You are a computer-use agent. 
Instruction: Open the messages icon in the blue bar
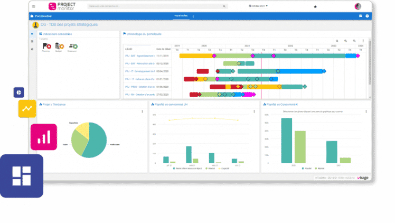(x=361, y=16)
